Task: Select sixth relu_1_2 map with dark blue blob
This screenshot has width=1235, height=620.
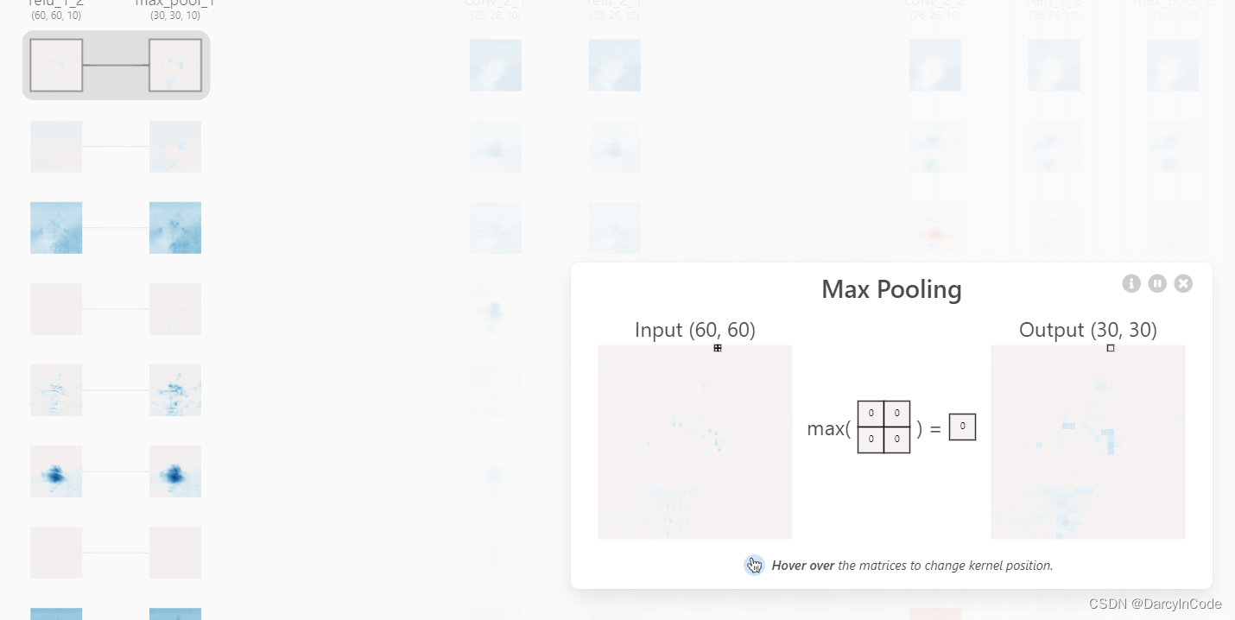Action: 56,471
